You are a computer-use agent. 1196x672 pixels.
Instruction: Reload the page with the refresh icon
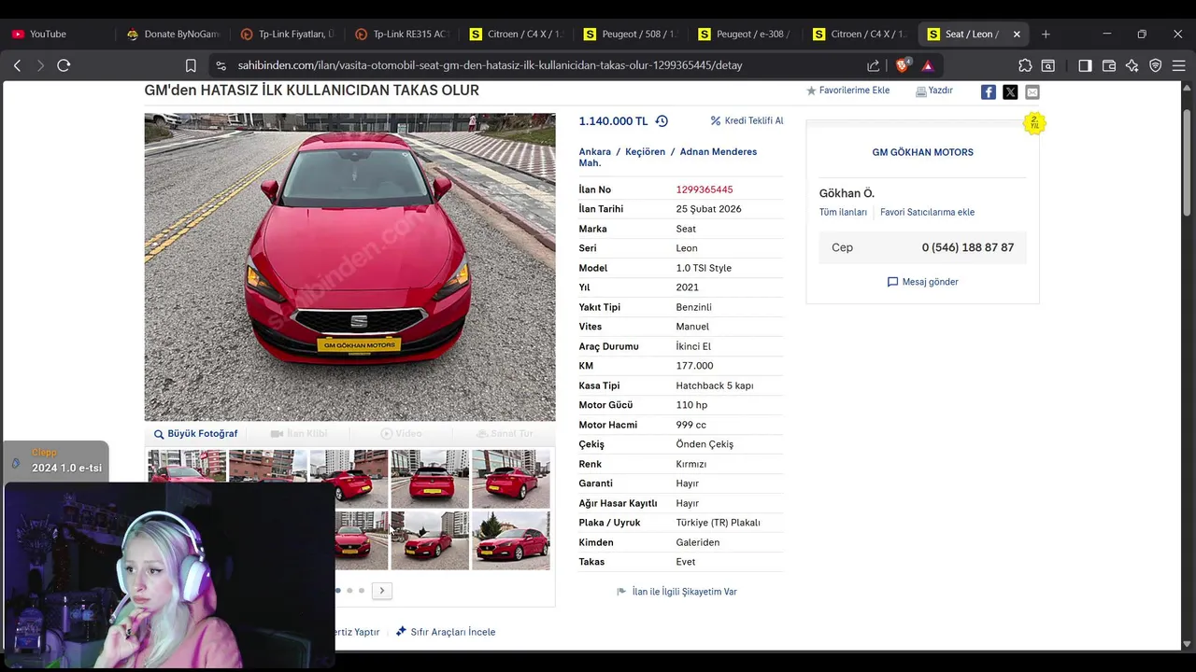tap(64, 65)
